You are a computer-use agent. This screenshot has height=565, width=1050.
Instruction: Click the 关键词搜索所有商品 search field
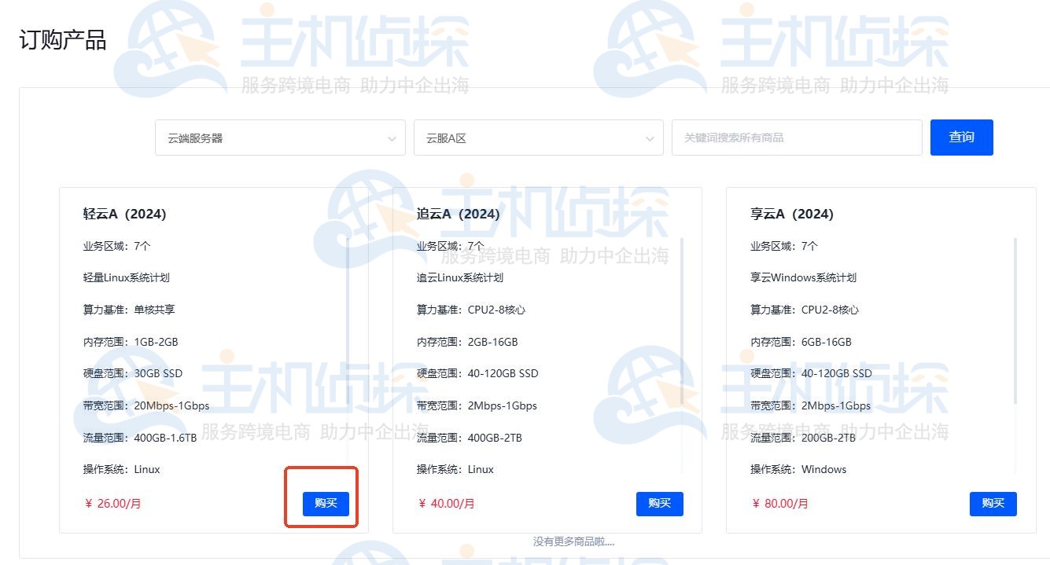click(797, 138)
